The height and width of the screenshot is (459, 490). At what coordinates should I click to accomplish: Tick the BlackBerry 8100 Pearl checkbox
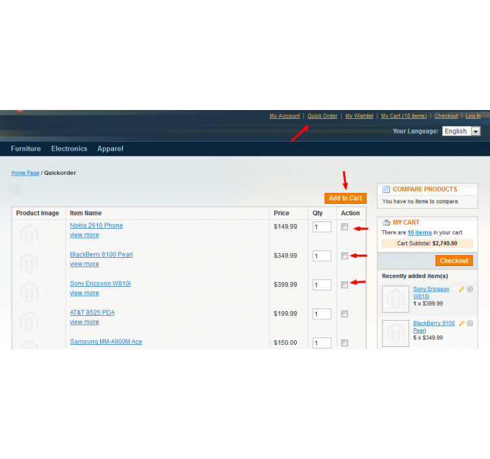(345, 256)
